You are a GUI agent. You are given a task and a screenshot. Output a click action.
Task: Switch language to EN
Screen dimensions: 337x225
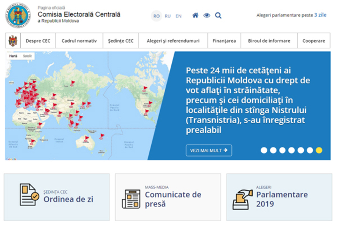178,16
